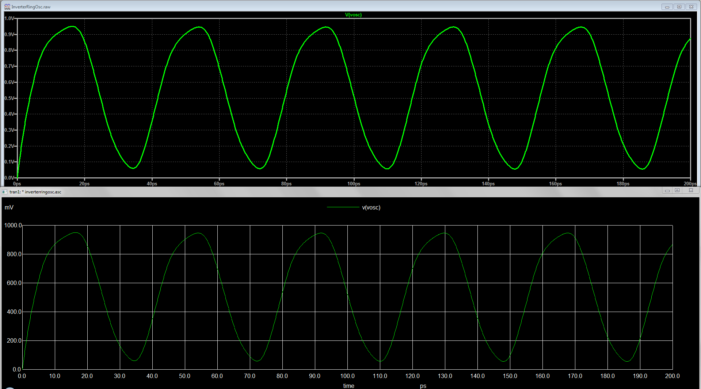Restore the InverterRingOsc.raw waveform window
Viewport: 701px width, 389px height.
point(679,7)
